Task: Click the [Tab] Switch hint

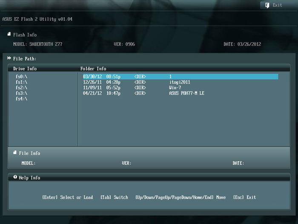Action: [x=114, y=197]
